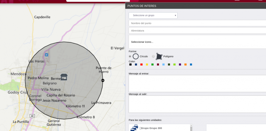This screenshot has width=266, height=131.
Task: Pick the red color swatch
Action: click(x=142, y=65)
